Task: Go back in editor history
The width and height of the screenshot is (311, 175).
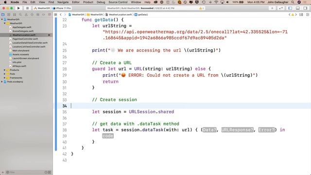Action: point(61,15)
